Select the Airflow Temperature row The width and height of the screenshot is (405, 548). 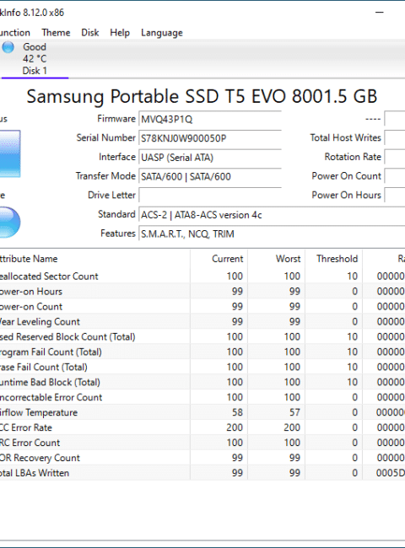click(202, 412)
